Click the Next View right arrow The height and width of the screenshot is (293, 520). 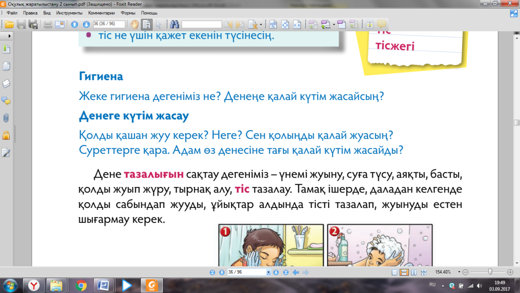coord(305,272)
